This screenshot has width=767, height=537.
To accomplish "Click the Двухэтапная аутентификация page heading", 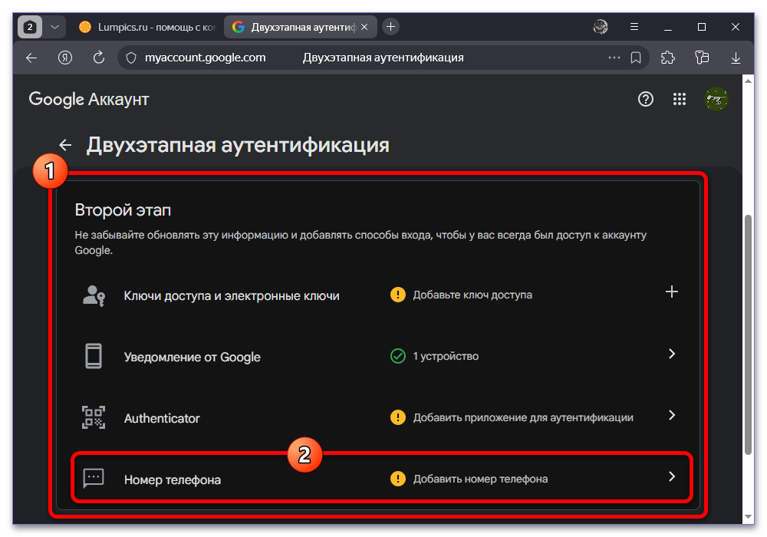I will [238, 145].
